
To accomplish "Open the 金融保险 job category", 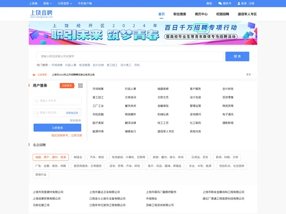I will 163,106.
